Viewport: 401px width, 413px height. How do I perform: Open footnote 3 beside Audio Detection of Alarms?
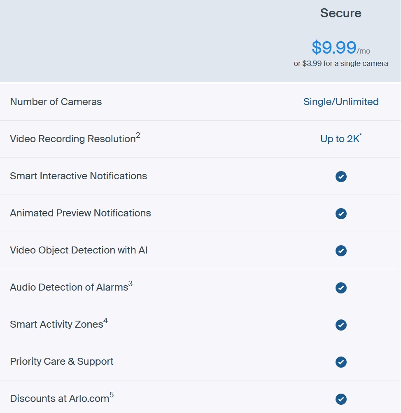[131, 284]
